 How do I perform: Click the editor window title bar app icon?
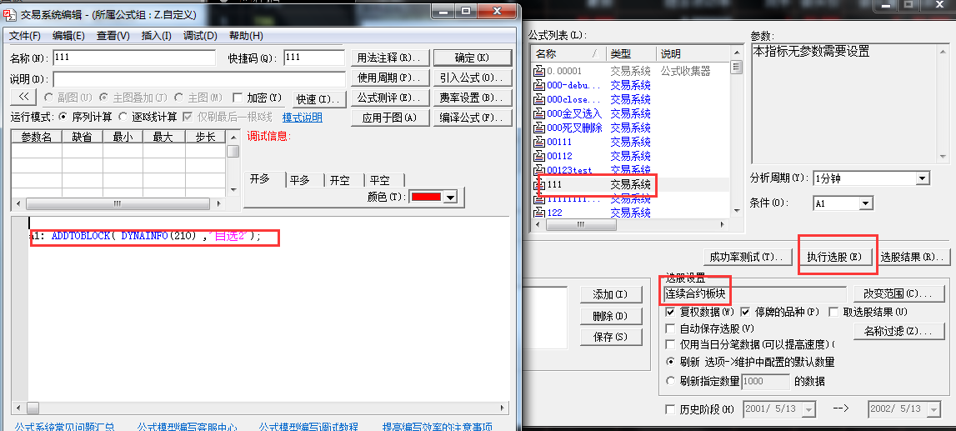(10, 15)
